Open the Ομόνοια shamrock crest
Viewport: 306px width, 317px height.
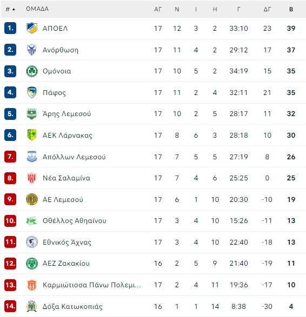click(32, 71)
